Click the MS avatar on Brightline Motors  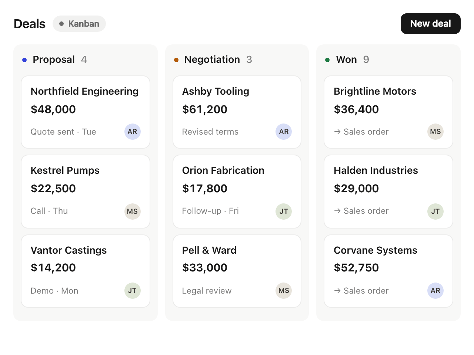pos(435,132)
